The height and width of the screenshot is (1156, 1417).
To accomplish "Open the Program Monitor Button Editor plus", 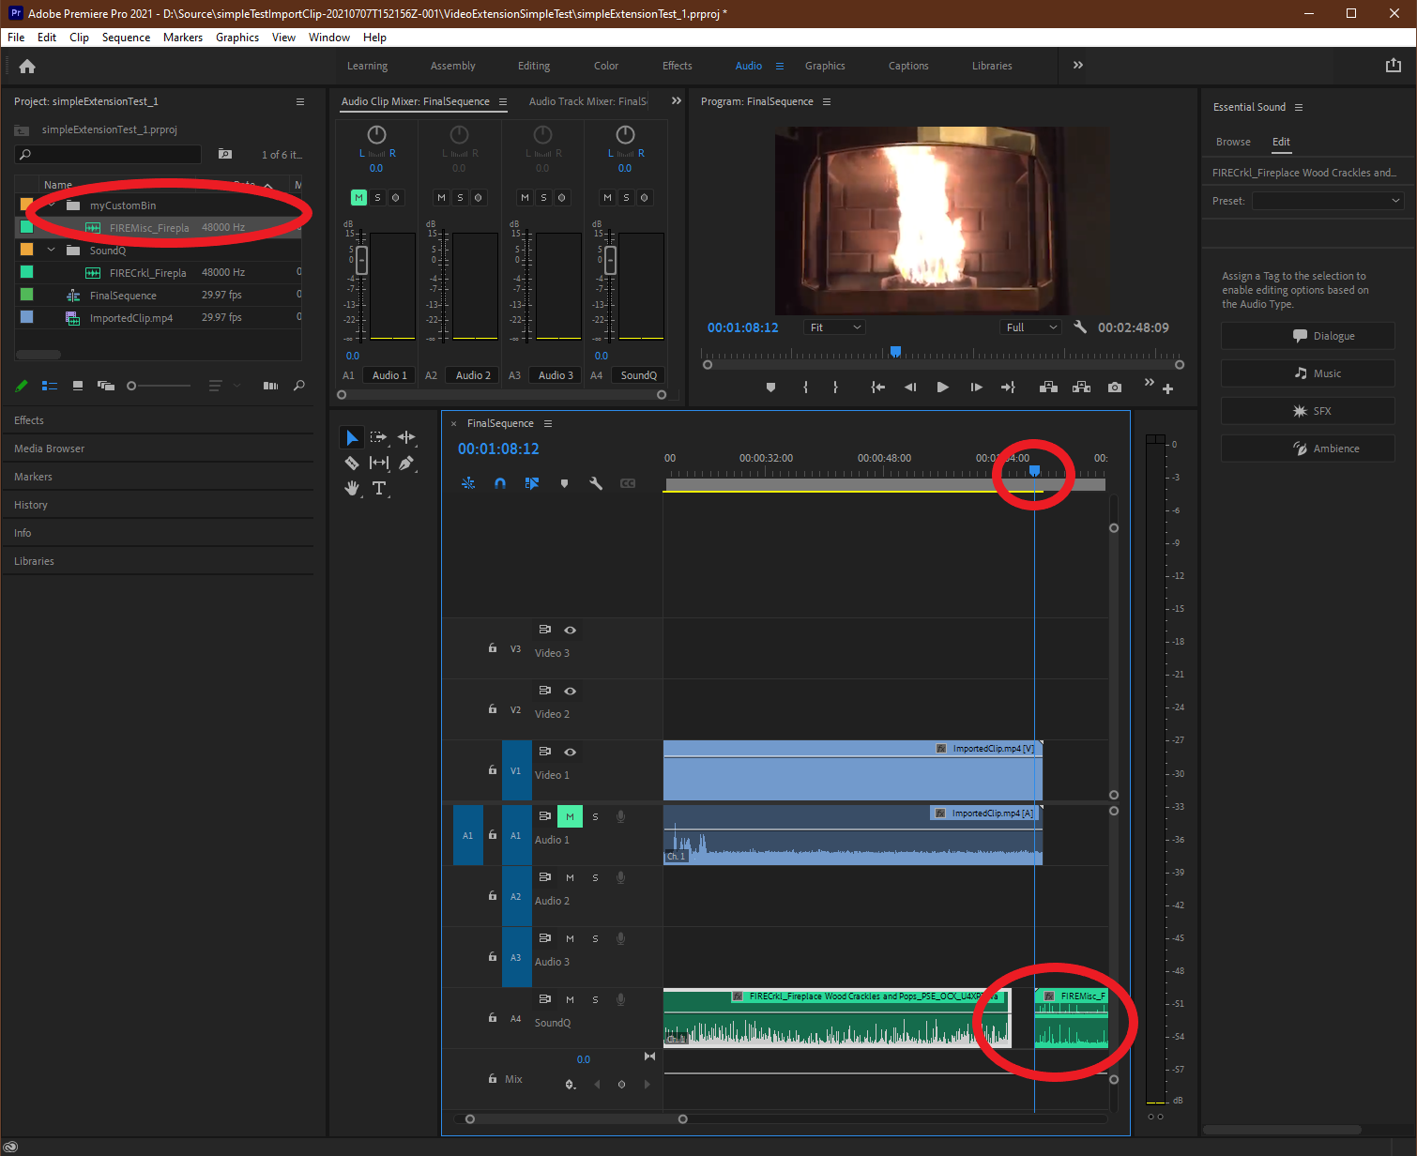I will 1167,388.
